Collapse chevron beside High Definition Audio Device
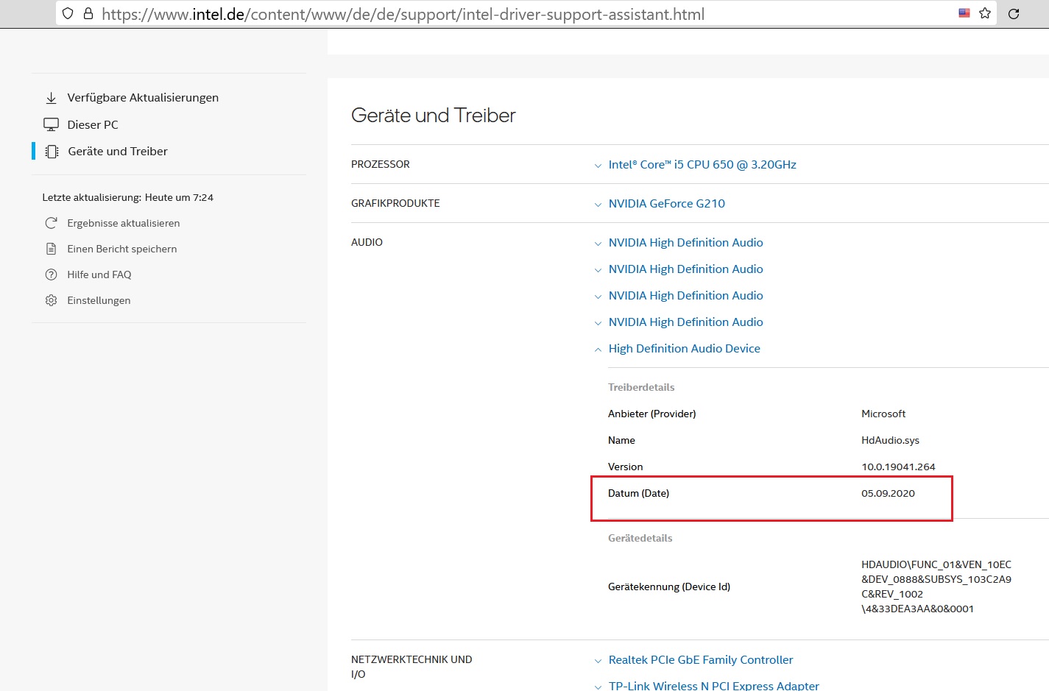The image size is (1049, 691). [598, 350]
